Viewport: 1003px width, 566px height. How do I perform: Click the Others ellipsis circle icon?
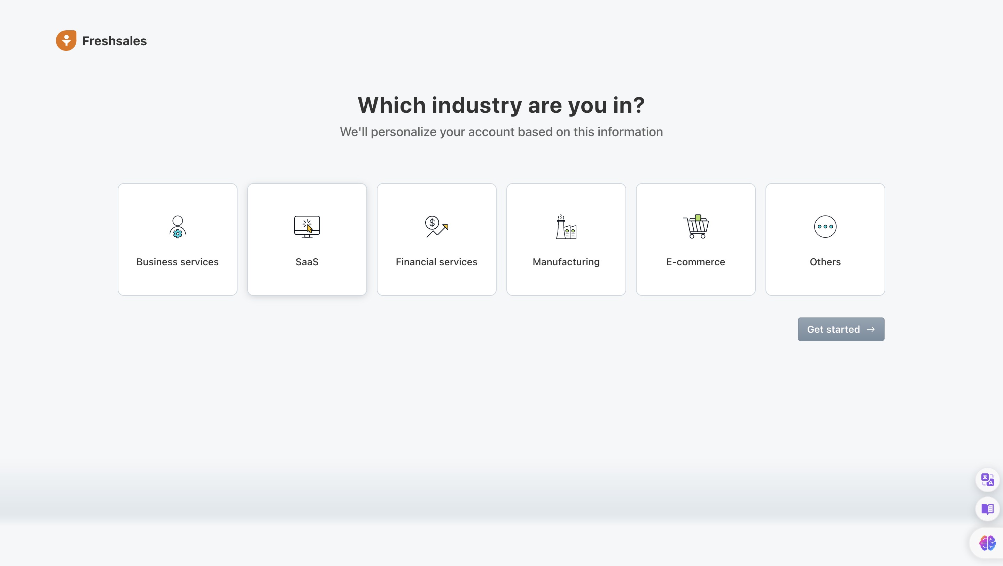[x=825, y=227]
